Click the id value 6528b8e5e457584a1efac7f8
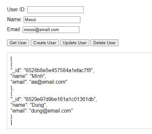The height and width of the screenshot is (134, 152). (x=58, y=71)
